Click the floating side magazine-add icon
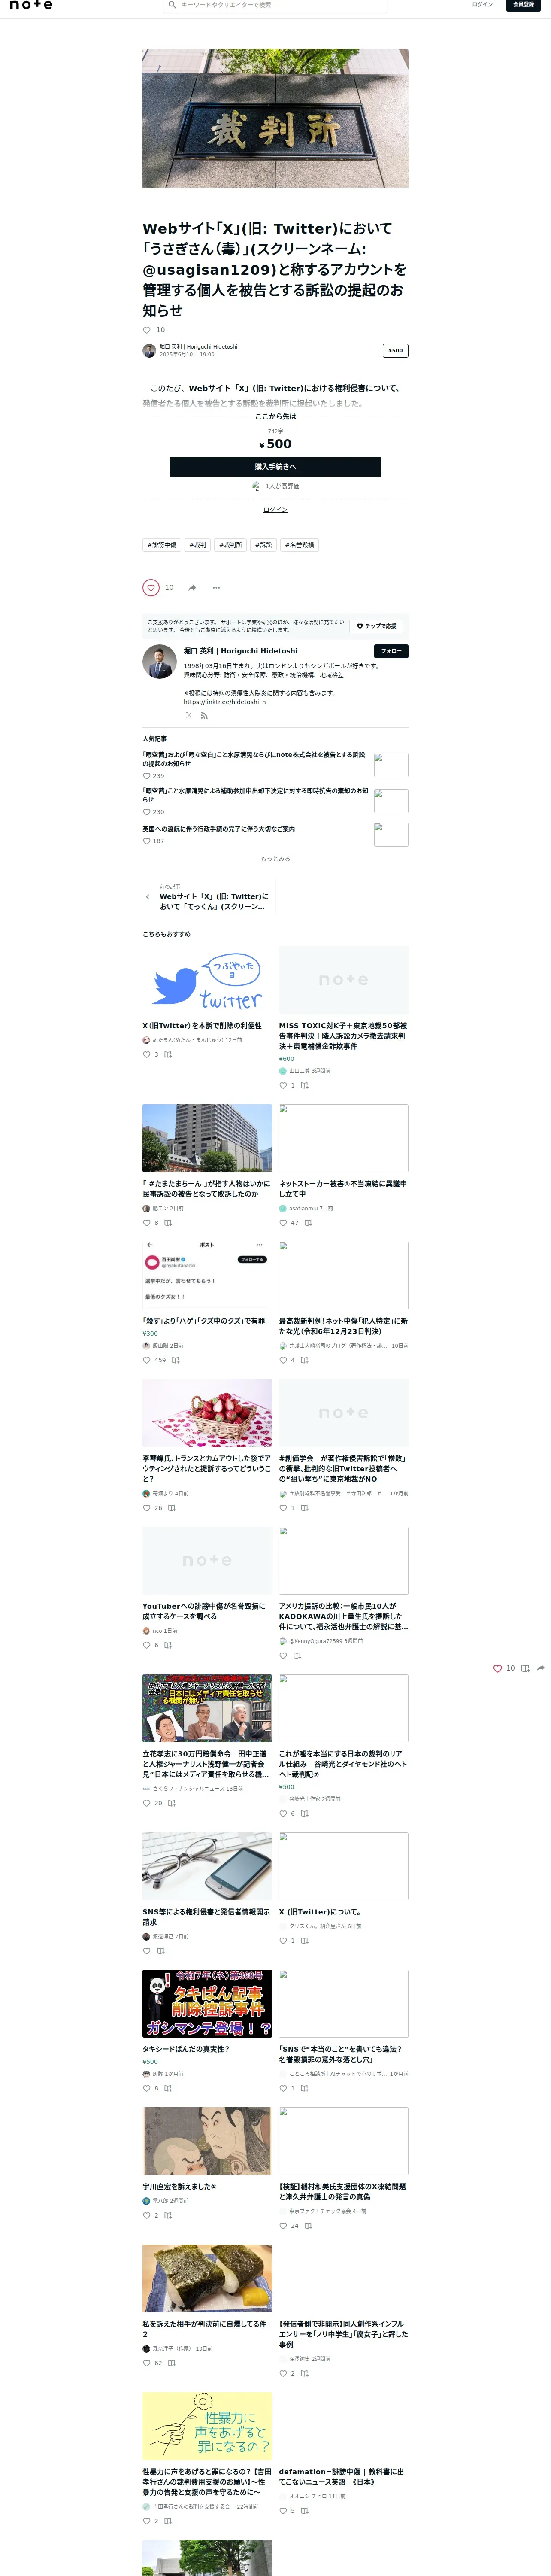The height and width of the screenshot is (2576, 551). (x=525, y=1668)
